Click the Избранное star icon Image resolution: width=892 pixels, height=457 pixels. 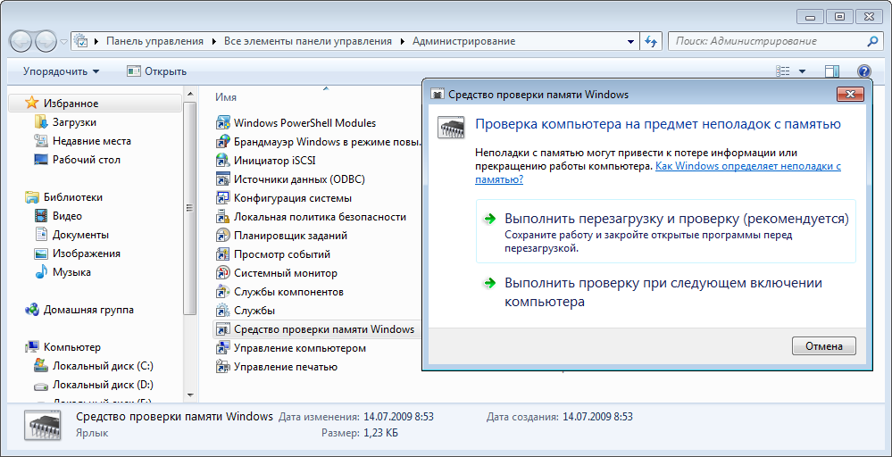32,104
